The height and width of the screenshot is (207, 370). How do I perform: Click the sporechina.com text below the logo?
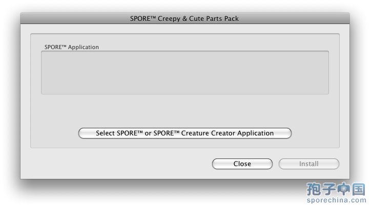(x=335, y=200)
